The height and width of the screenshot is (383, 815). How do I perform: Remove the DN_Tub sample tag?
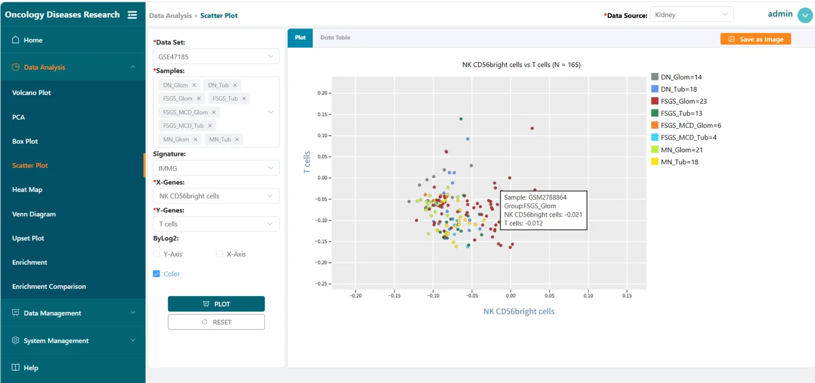235,85
